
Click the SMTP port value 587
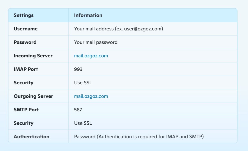point(78,110)
